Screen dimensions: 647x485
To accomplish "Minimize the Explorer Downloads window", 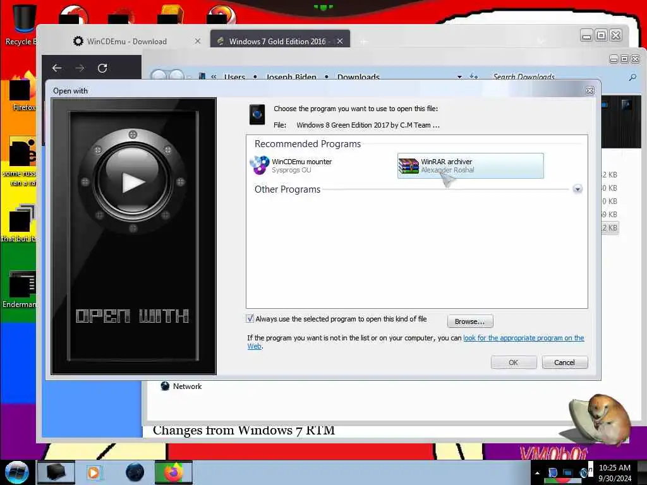I will pyautogui.click(x=614, y=59).
